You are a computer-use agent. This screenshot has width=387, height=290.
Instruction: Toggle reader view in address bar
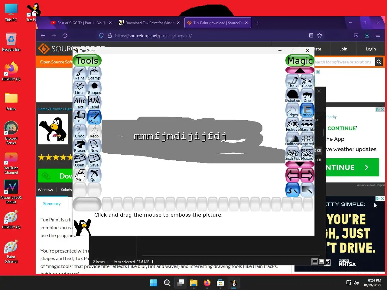point(311,36)
